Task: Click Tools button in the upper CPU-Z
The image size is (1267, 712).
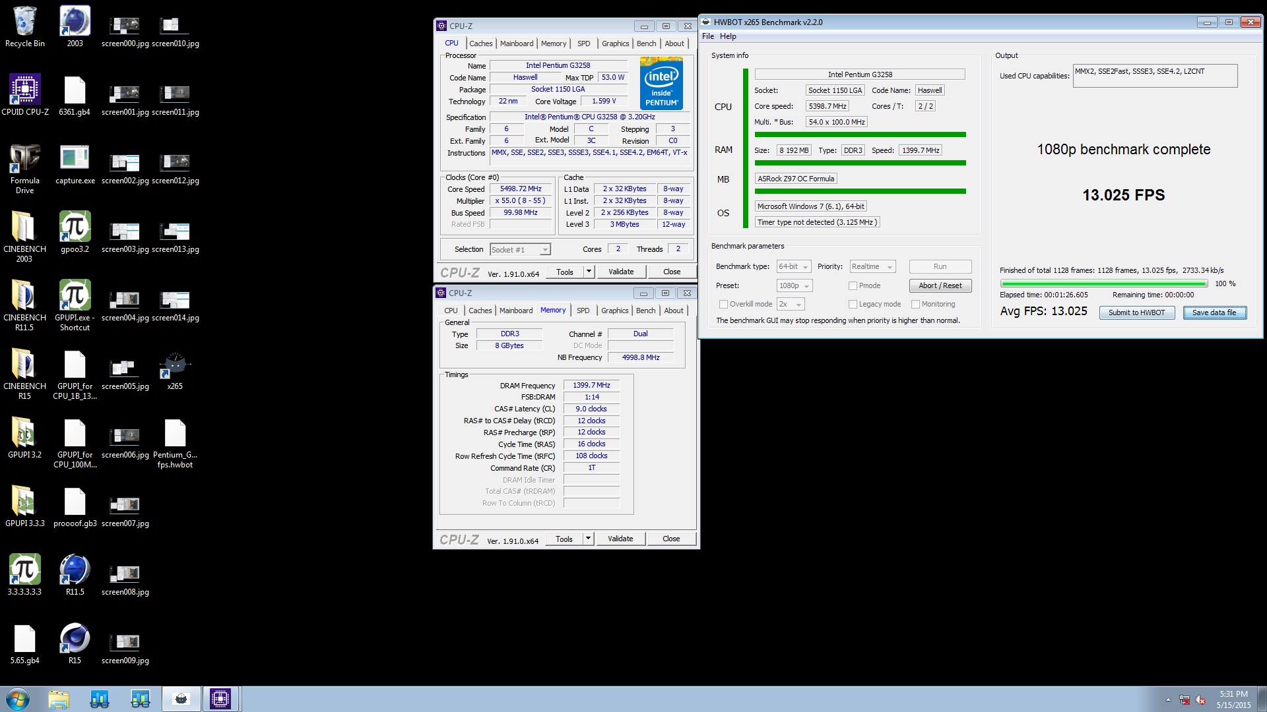Action: tap(565, 272)
